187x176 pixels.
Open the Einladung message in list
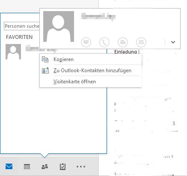(125, 52)
